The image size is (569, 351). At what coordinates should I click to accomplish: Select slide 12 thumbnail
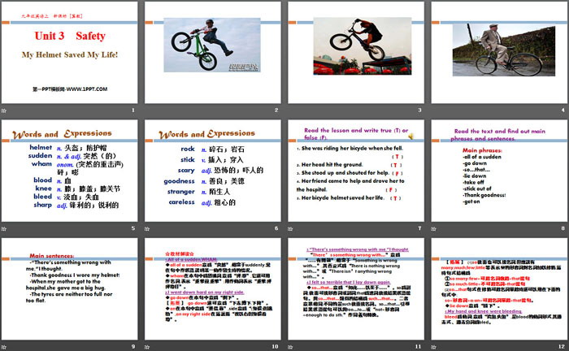(x=497, y=288)
